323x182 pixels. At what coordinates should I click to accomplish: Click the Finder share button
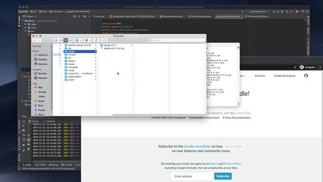(96, 40)
